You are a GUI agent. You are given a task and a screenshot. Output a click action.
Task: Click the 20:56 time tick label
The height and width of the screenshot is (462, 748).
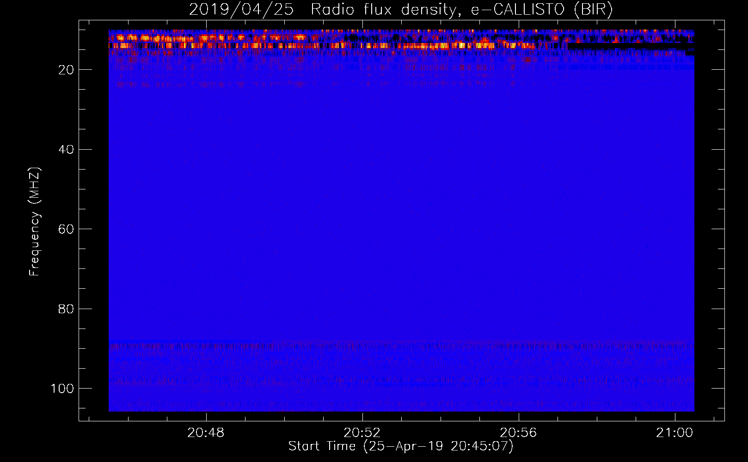pyautogui.click(x=519, y=433)
